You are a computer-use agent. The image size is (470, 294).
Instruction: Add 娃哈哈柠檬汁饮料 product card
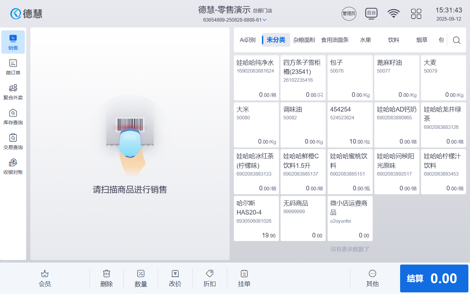444,171
